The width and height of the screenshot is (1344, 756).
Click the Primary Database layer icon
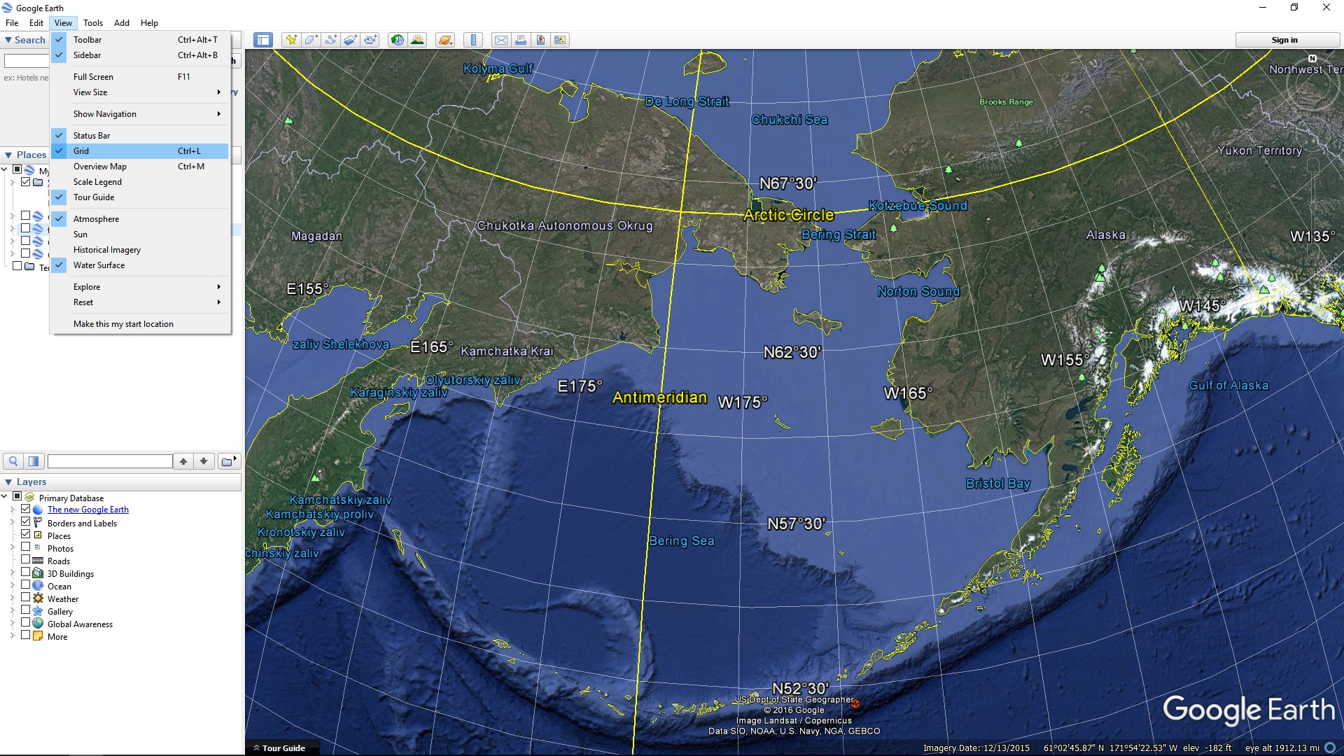(x=29, y=498)
